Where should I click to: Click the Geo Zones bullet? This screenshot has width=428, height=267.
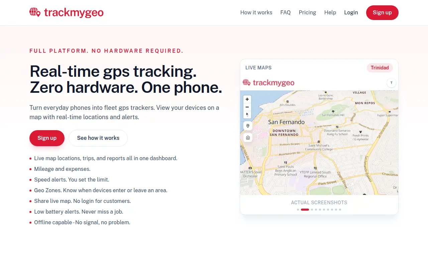[x=101, y=190]
